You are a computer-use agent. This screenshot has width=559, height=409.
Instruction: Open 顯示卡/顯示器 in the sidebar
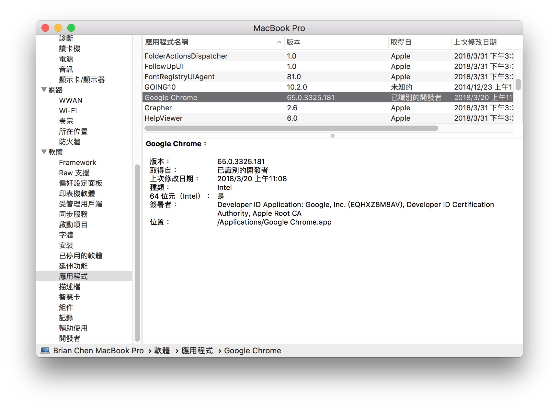coord(82,80)
